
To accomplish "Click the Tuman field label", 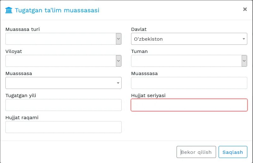I will point(139,51).
